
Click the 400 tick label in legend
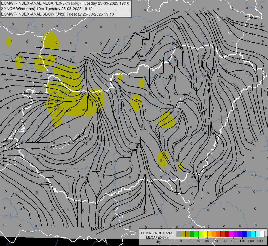[260, 241]
